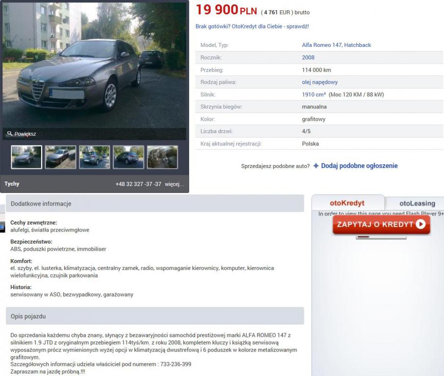Click Dodaj podobne ogłoszenie link
444x376 pixels.
point(359,166)
